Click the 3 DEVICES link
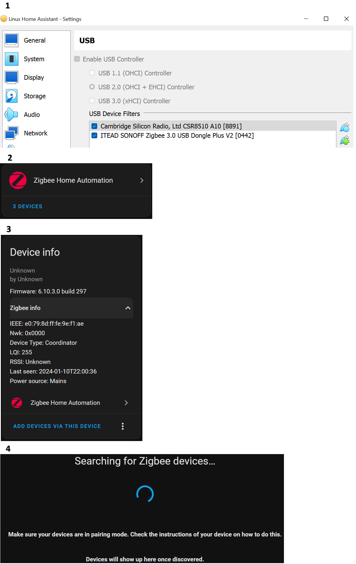This screenshot has height=564, width=356. point(27,206)
